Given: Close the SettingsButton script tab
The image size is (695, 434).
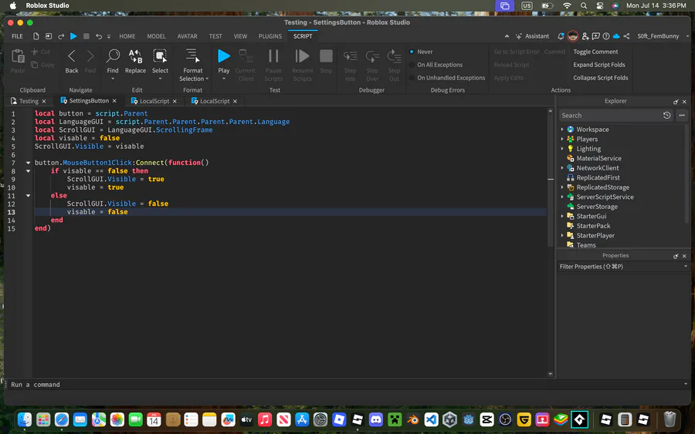Looking at the screenshot, I should pos(114,101).
